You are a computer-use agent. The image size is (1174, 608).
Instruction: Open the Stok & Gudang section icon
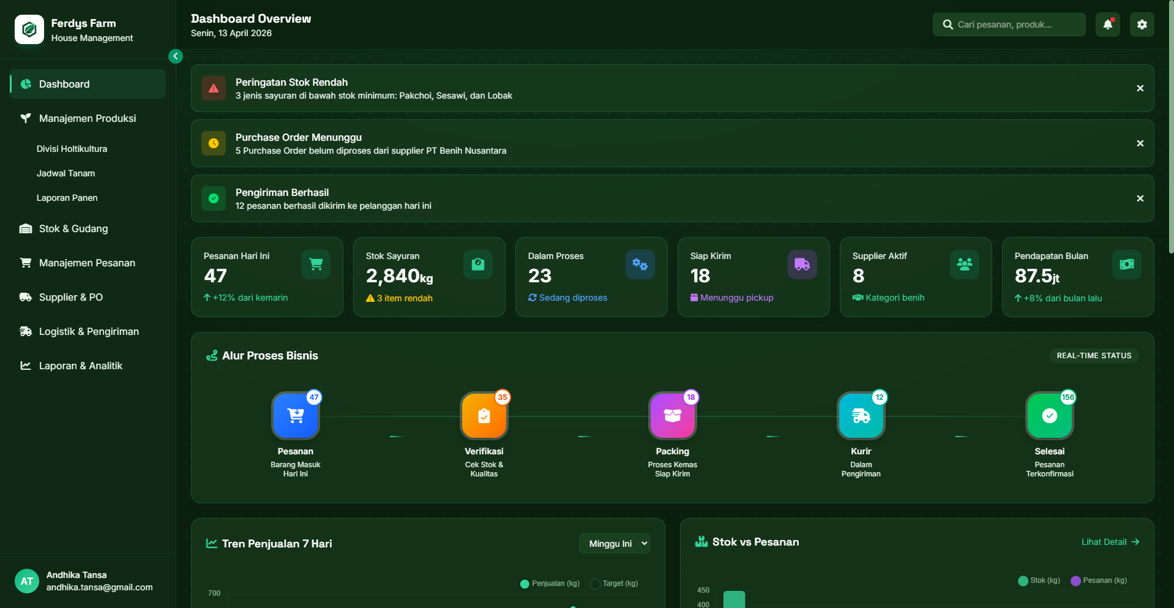click(25, 228)
